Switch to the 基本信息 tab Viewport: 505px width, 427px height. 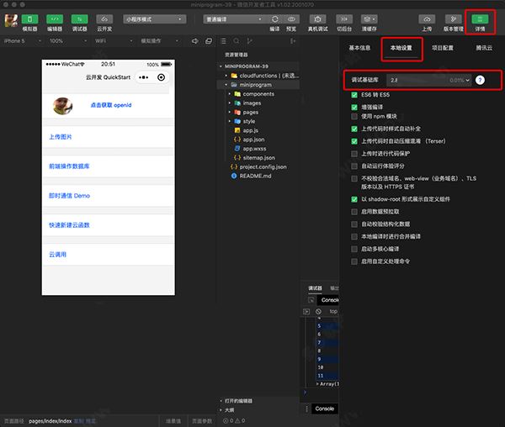pos(359,49)
